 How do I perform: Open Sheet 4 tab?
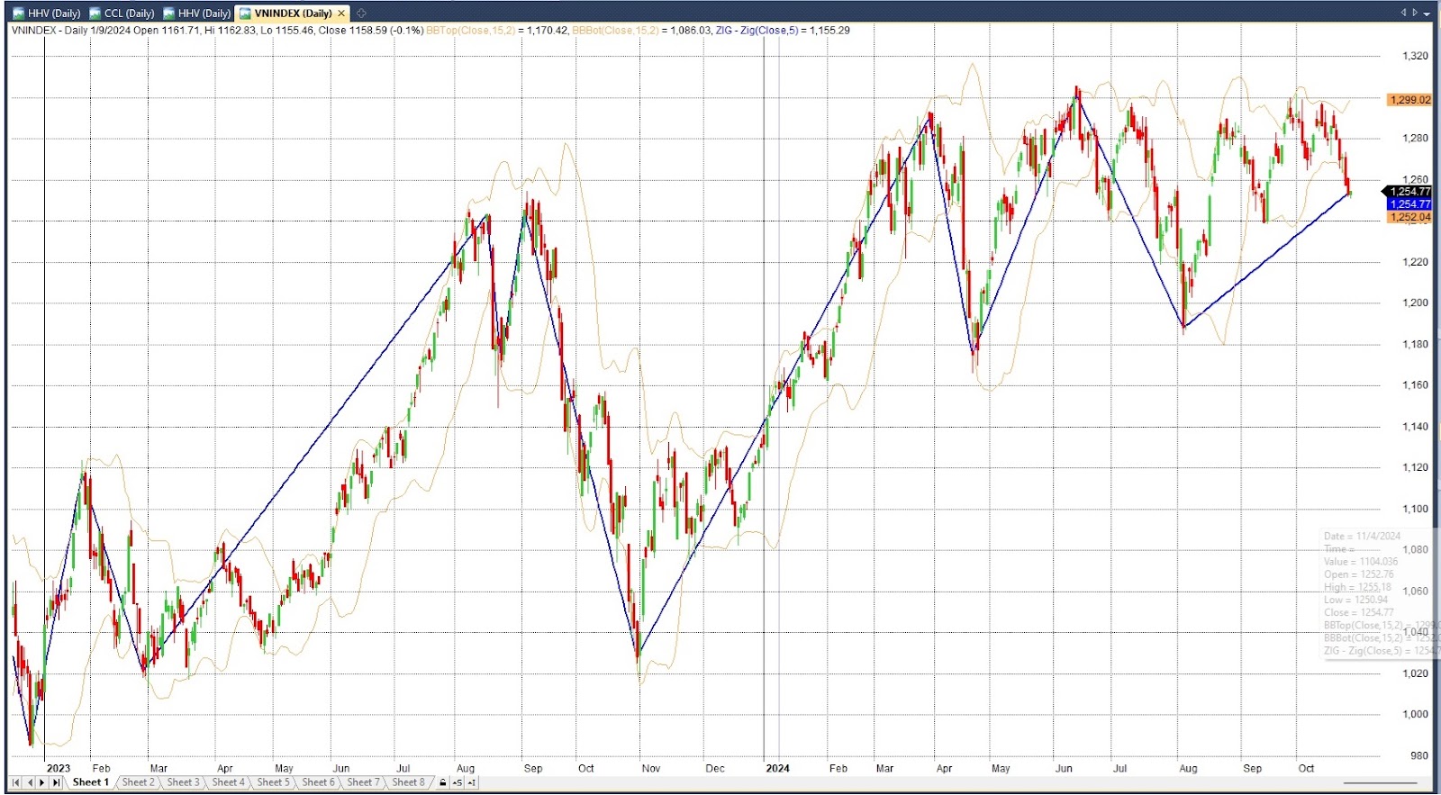229,782
